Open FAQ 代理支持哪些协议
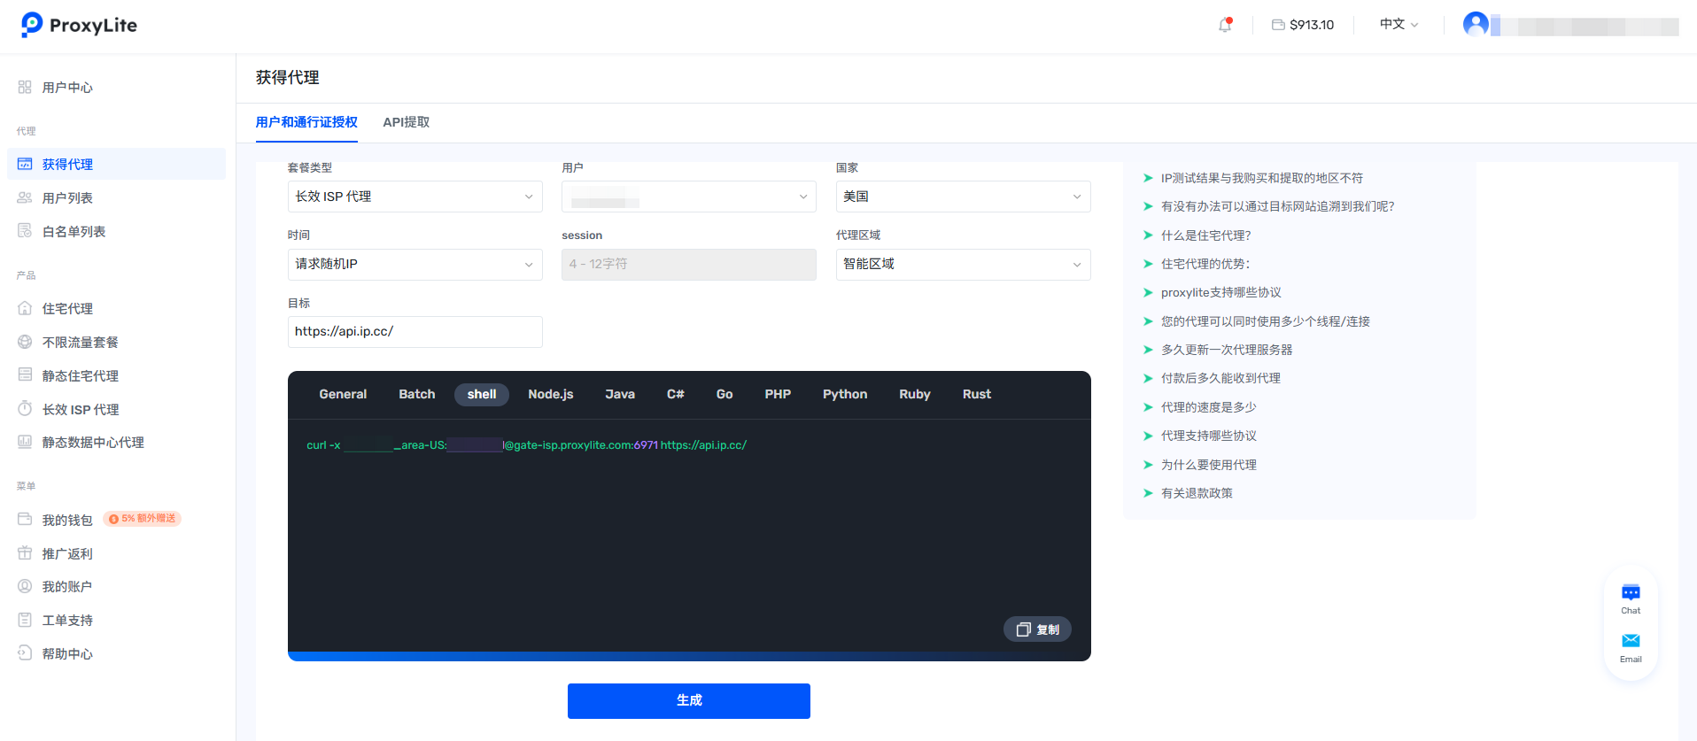This screenshot has width=1697, height=741. click(x=1209, y=436)
